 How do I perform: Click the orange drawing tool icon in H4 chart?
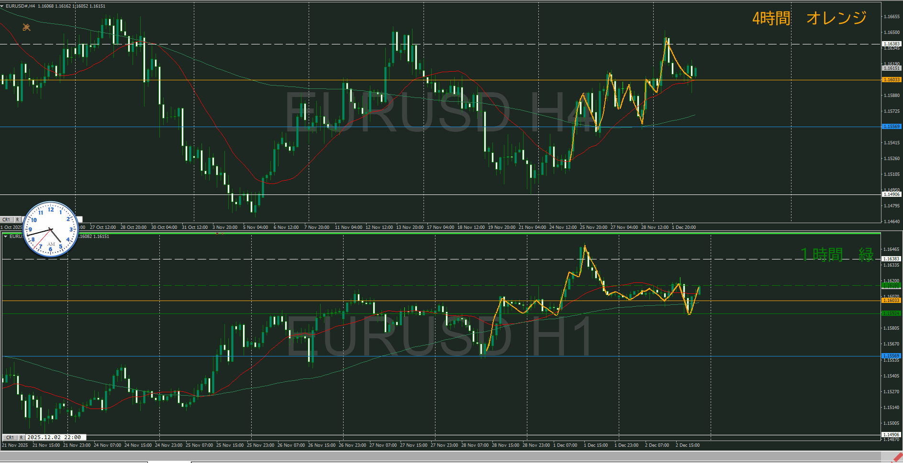[x=26, y=27]
